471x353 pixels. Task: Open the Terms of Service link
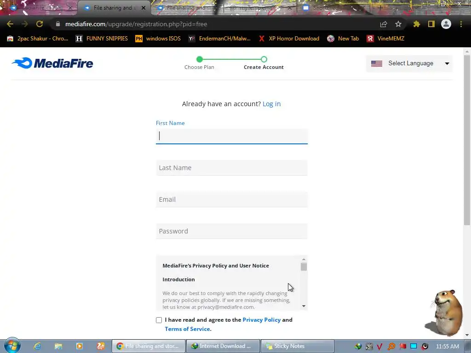pos(187,329)
